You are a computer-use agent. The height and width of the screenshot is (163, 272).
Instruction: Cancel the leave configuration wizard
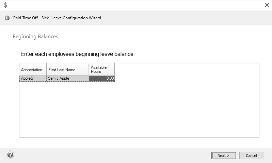tap(251, 156)
